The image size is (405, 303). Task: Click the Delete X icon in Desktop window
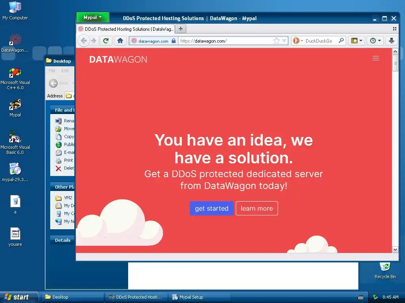coord(59,168)
